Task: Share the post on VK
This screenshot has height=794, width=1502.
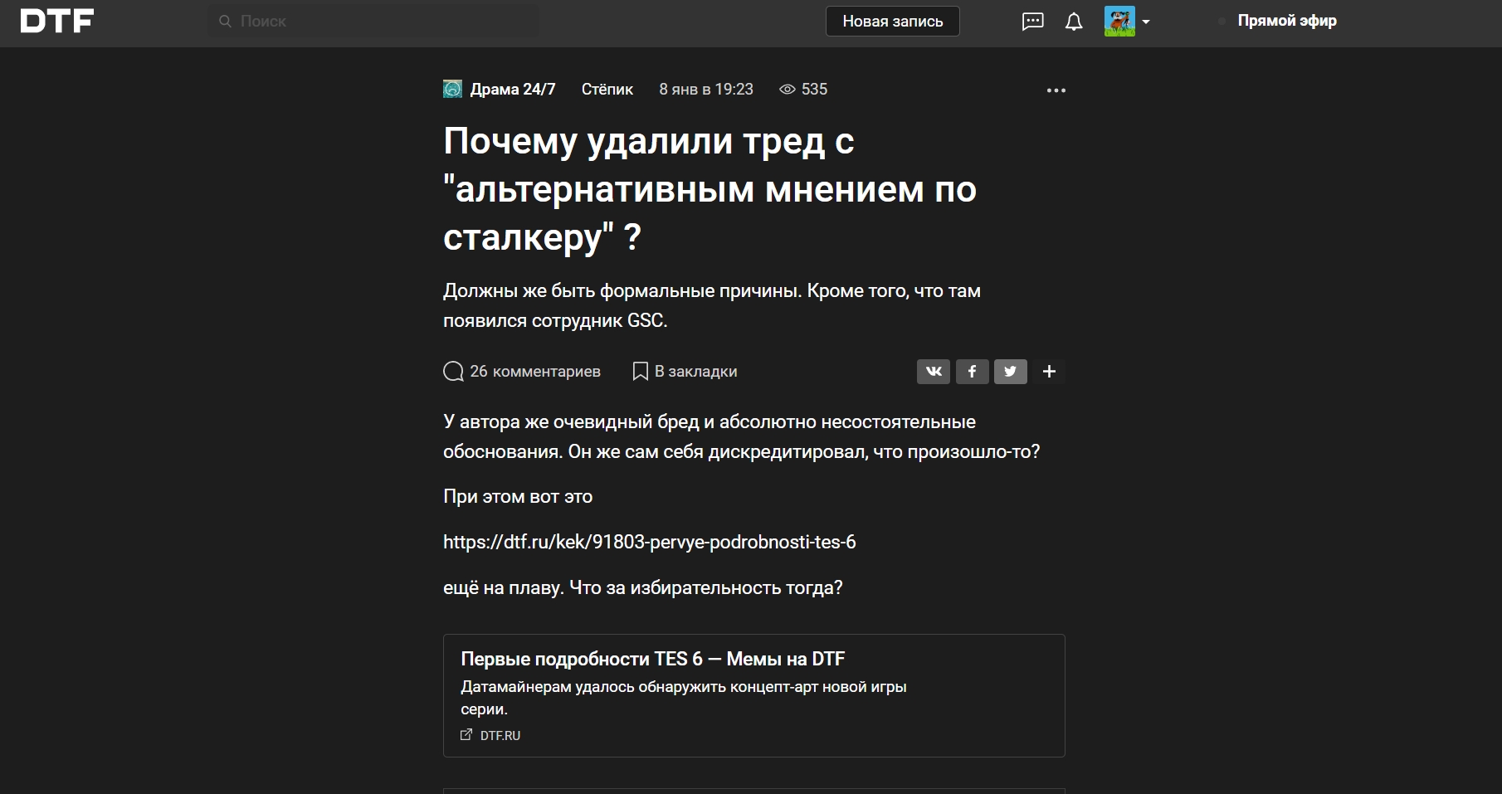Action: (934, 372)
